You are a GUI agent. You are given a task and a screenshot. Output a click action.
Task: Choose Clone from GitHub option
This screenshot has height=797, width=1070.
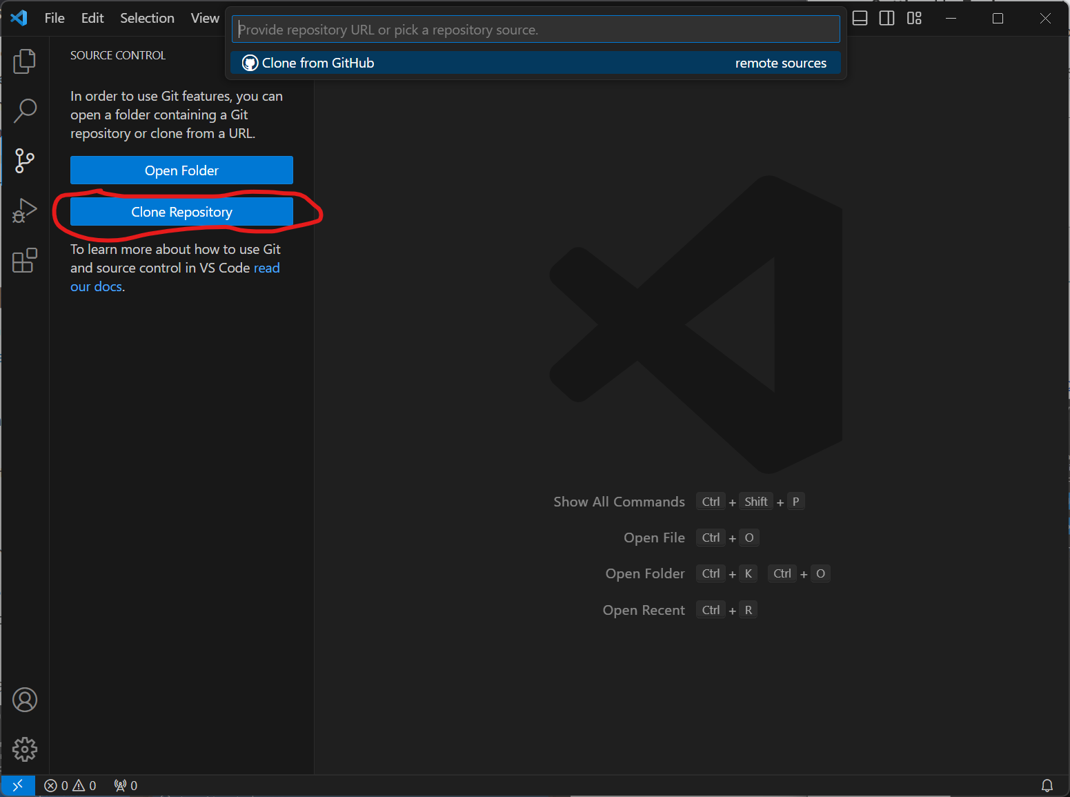tap(318, 63)
